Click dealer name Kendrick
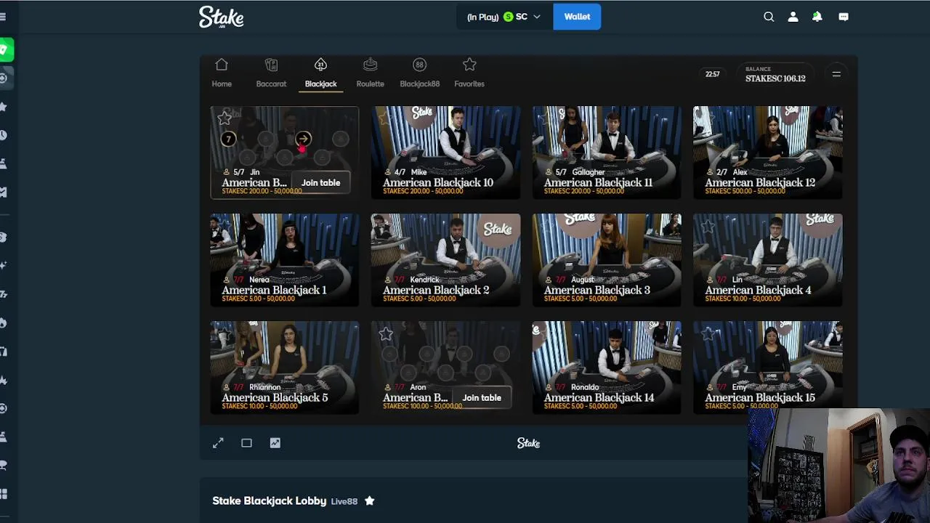 (424, 280)
